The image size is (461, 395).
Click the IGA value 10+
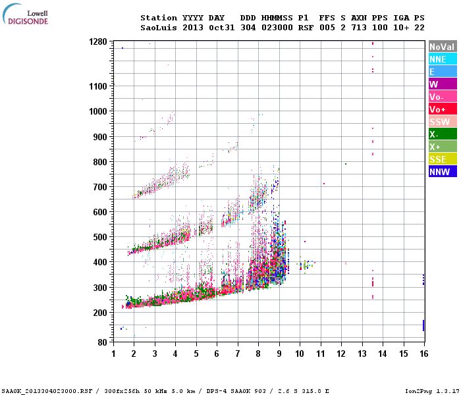(401, 28)
